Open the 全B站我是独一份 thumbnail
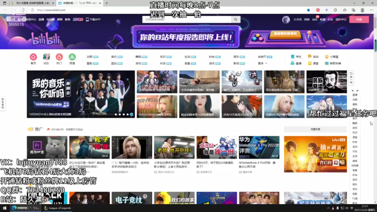377x212 pixels. coord(217,147)
